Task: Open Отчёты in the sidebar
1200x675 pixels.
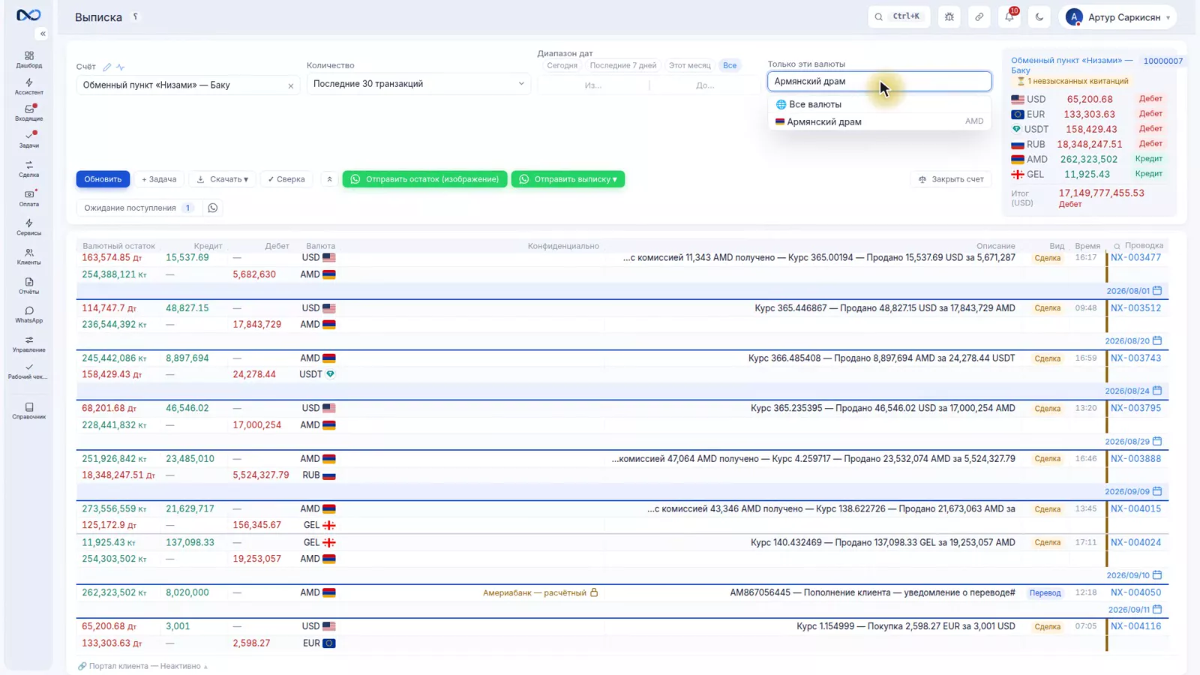Action: (x=28, y=286)
